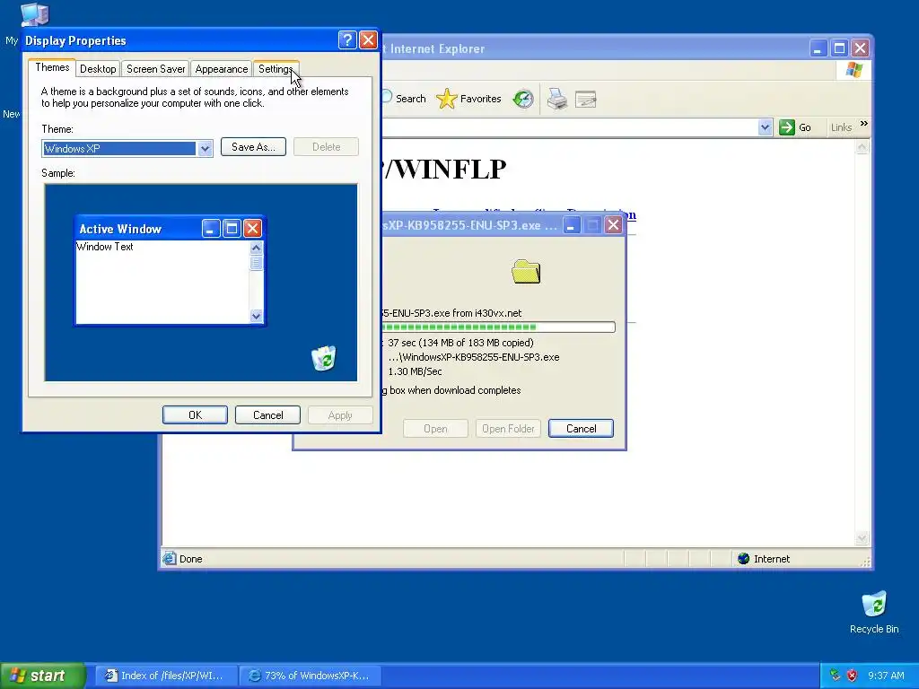Click the WINFLP page heading

[444, 170]
